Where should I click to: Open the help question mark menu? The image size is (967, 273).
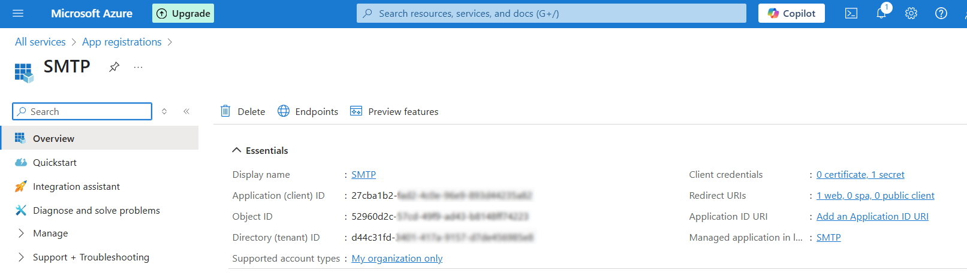pos(941,13)
